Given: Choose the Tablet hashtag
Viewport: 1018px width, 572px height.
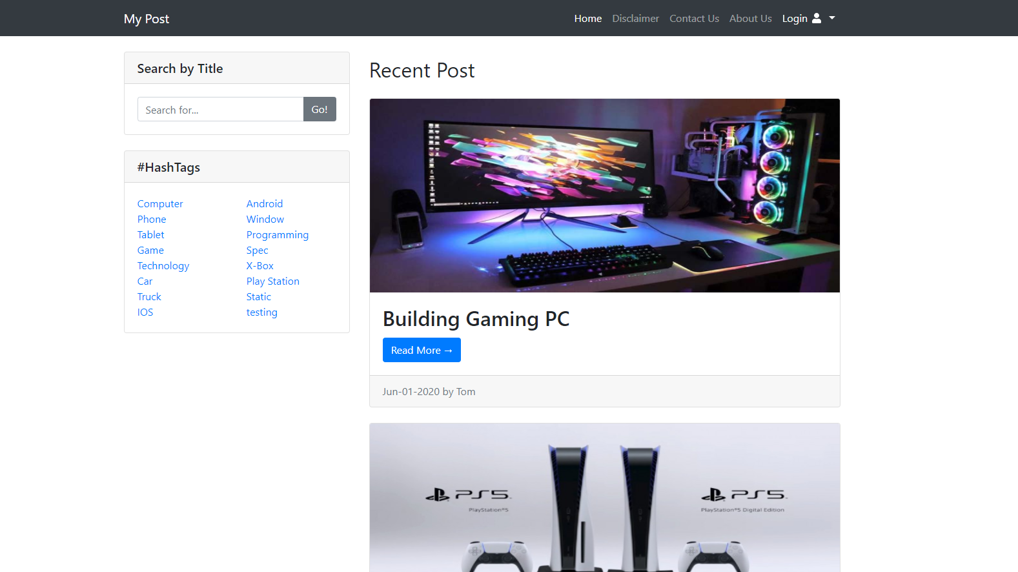Looking at the screenshot, I should (x=151, y=235).
